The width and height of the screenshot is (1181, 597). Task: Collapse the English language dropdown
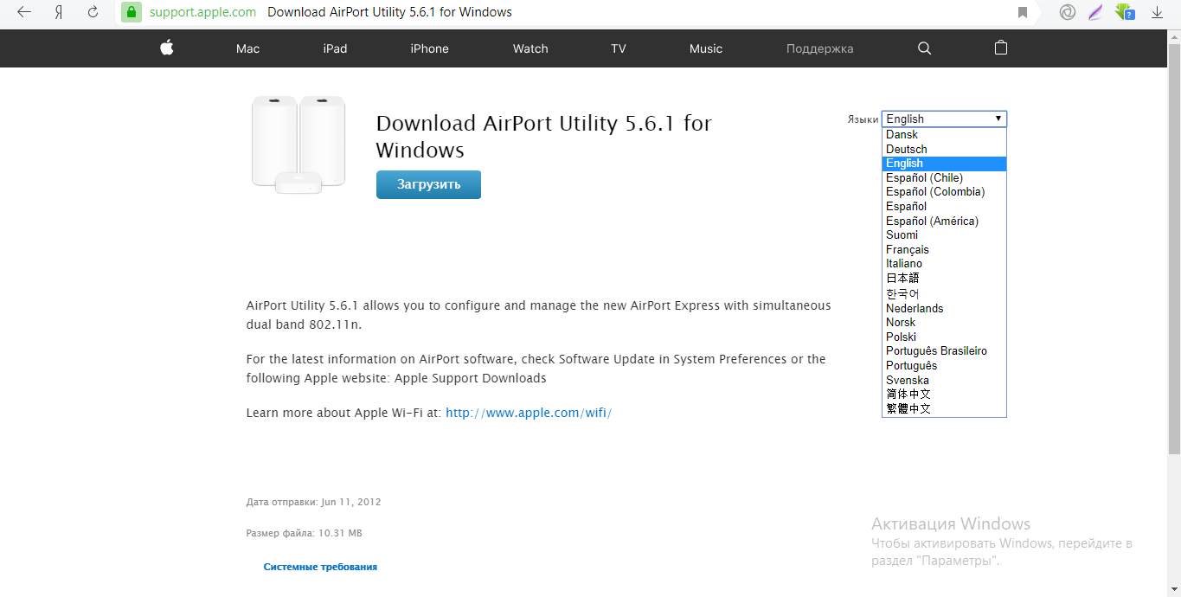[x=944, y=119]
